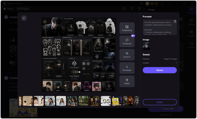Click the dimmed Create button in background
This screenshot has width=197, height=119.
pyautogui.click(x=166, y=109)
